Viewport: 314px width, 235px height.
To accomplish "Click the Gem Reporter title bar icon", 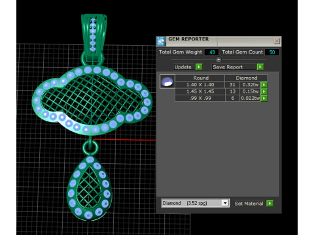I will click(x=161, y=41).
